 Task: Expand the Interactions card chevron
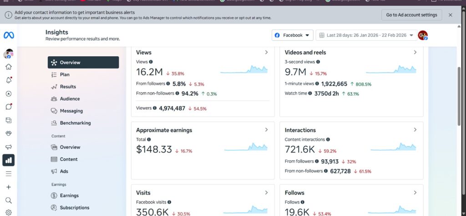(x=415, y=130)
